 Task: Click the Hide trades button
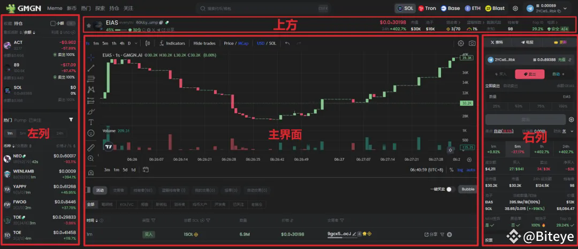(204, 43)
